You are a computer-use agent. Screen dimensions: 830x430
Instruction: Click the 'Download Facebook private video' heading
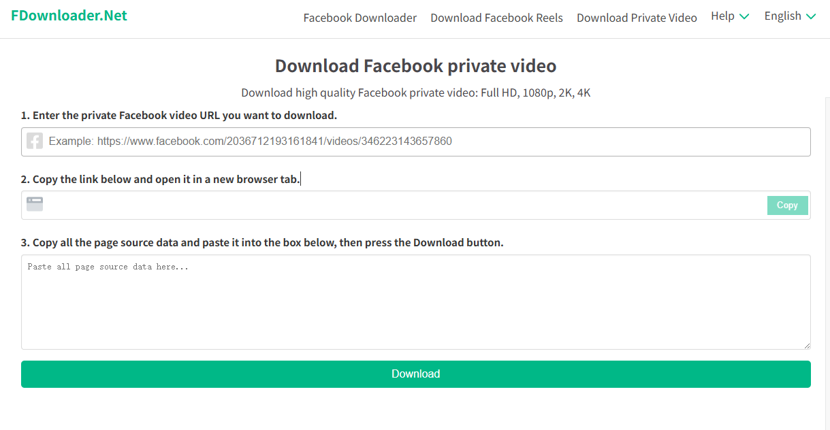point(415,66)
